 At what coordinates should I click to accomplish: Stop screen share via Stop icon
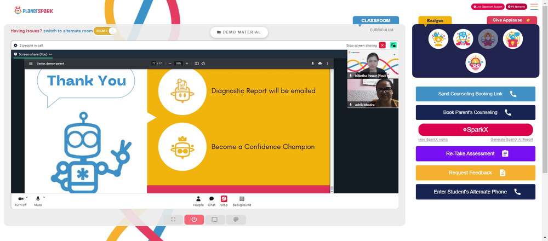pos(224,201)
